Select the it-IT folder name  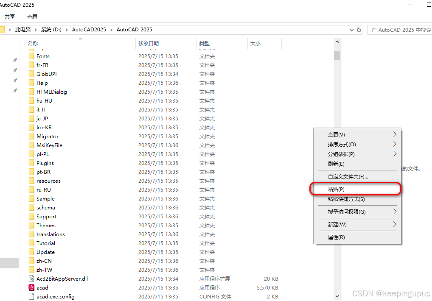click(41, 109)
